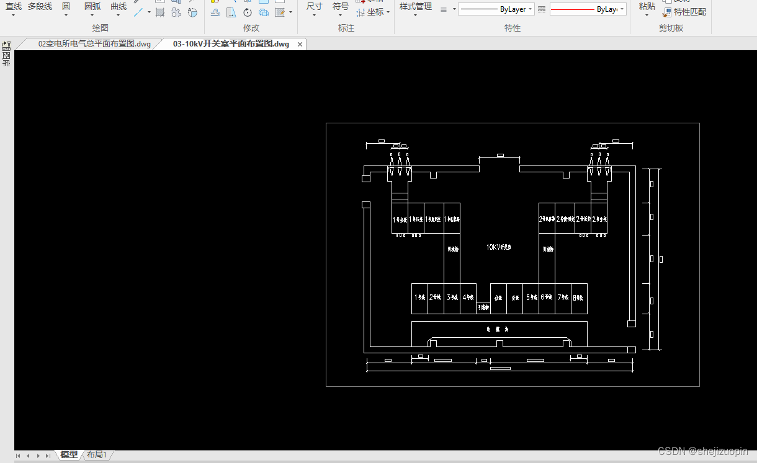Click the 10KV开关室 text in drawing
The height and width of the screenshot is (463, 757).
[x=499, y=247]
